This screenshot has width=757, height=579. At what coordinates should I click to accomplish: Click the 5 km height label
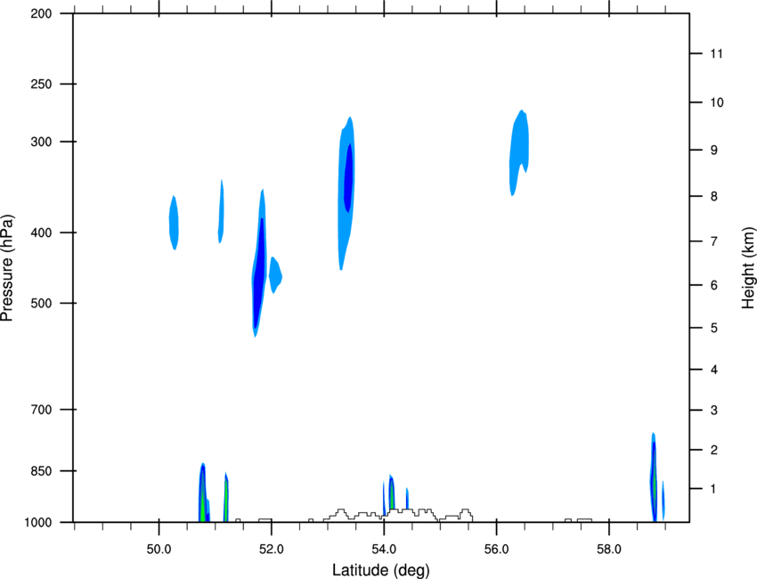coord(714,328)
